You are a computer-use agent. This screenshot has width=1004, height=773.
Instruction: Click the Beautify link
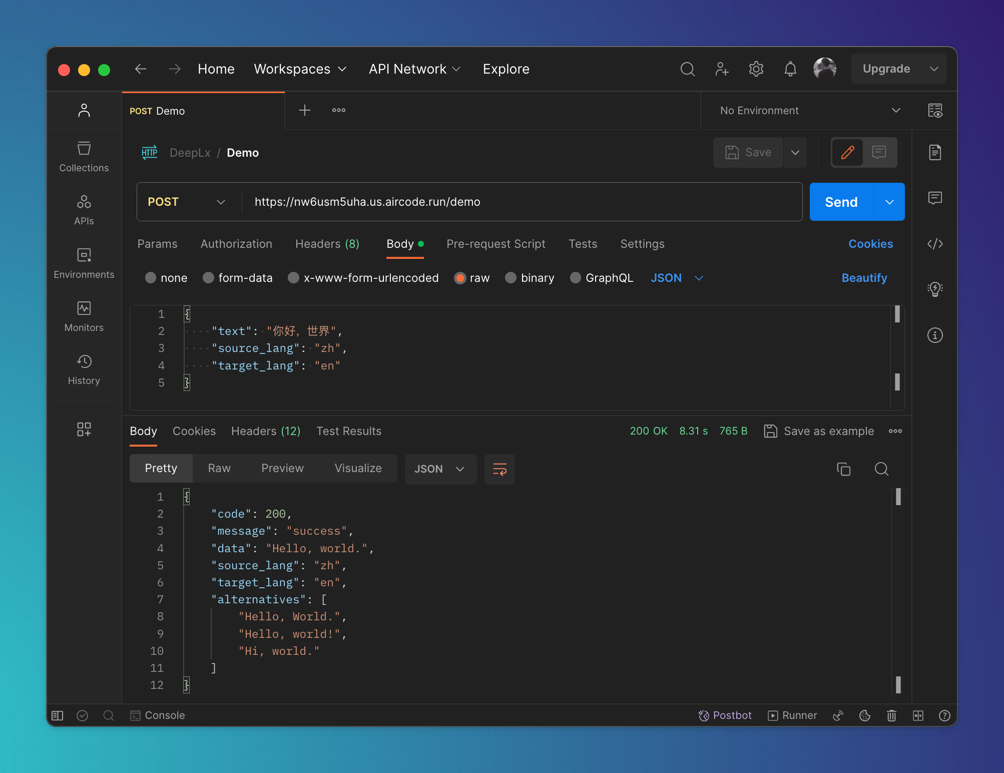pos(864,278)
